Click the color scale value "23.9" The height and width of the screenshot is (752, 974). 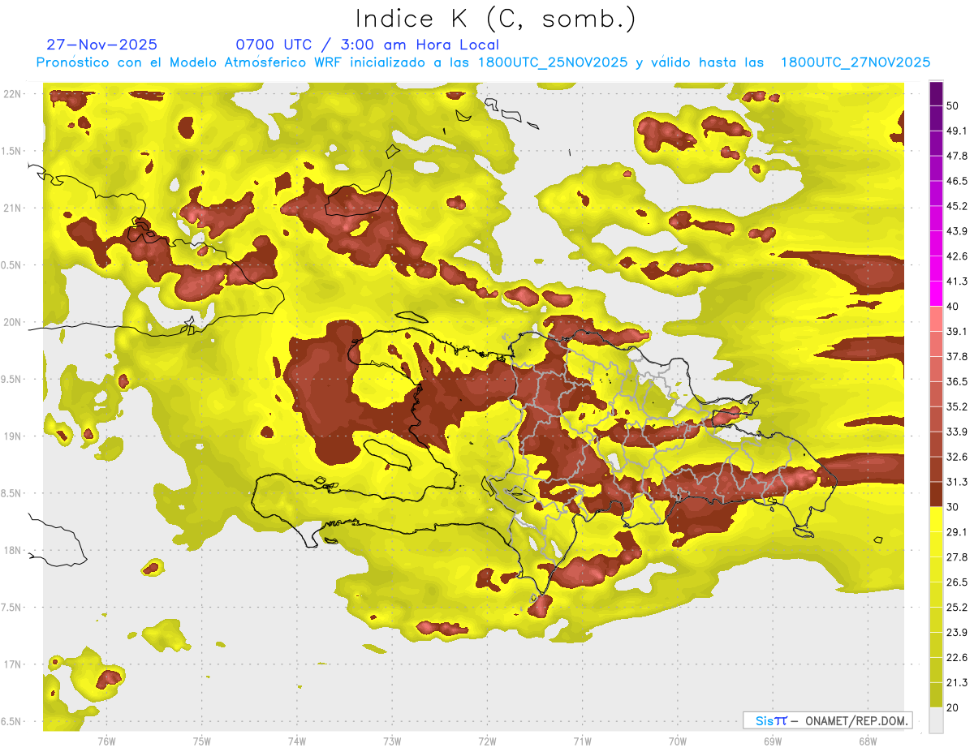956,633
